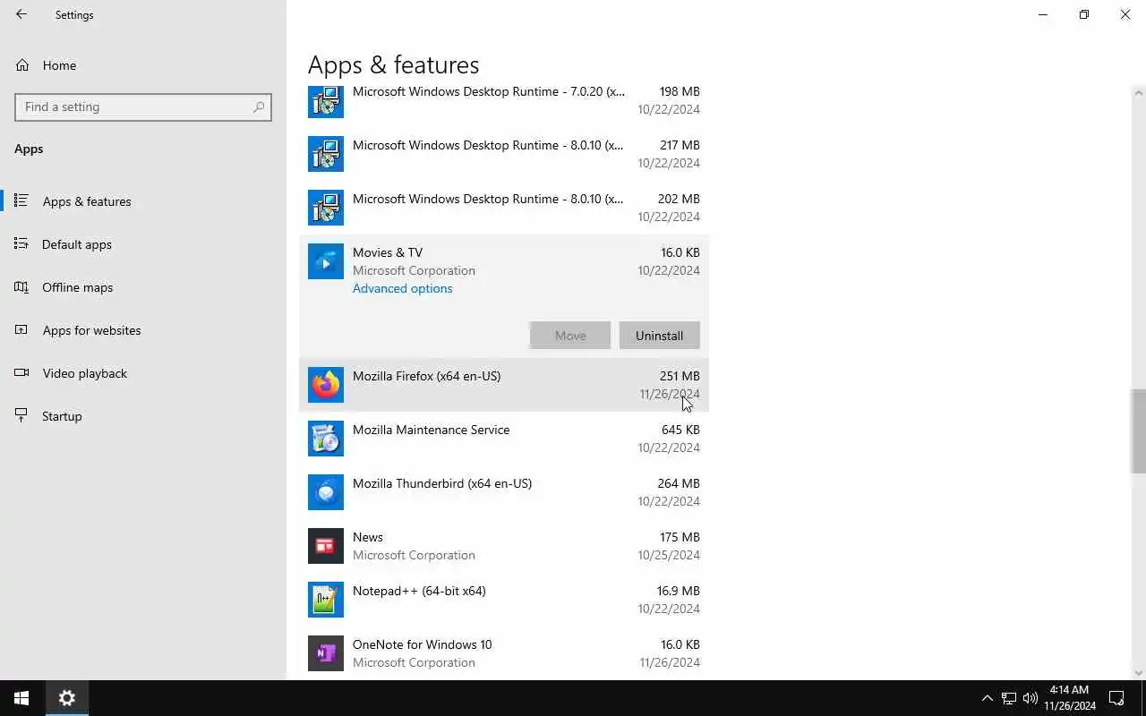
Task: Click the greyed Move button
Action: (x=570, y=336)
